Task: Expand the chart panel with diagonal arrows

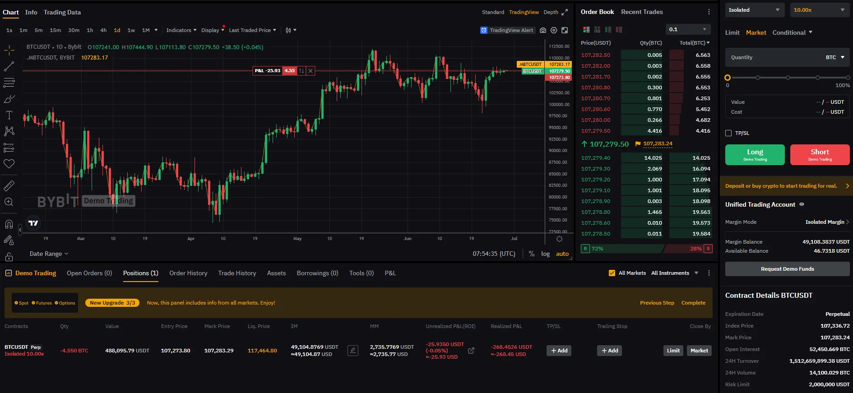Action: (565, 12)
